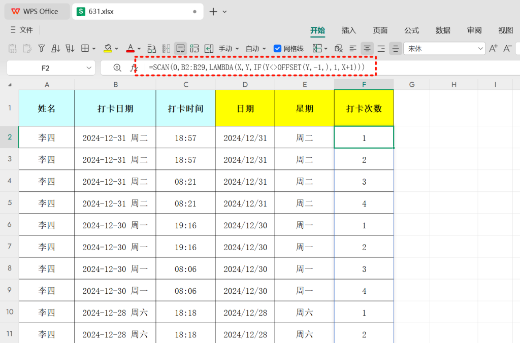
Task: Click the WPS Office logo icon
Action: click(16, 11)
